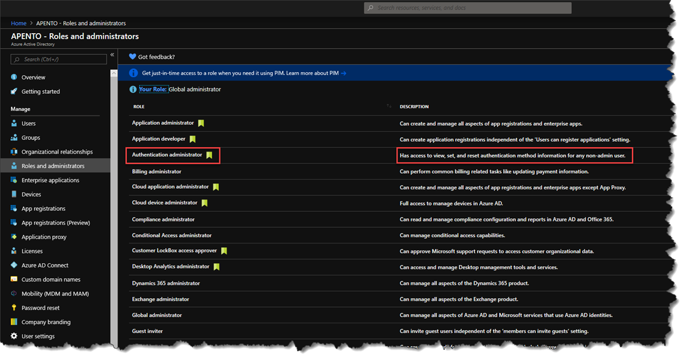
Task: Select the Conditional Access administrator row
Action: point(399,236)
